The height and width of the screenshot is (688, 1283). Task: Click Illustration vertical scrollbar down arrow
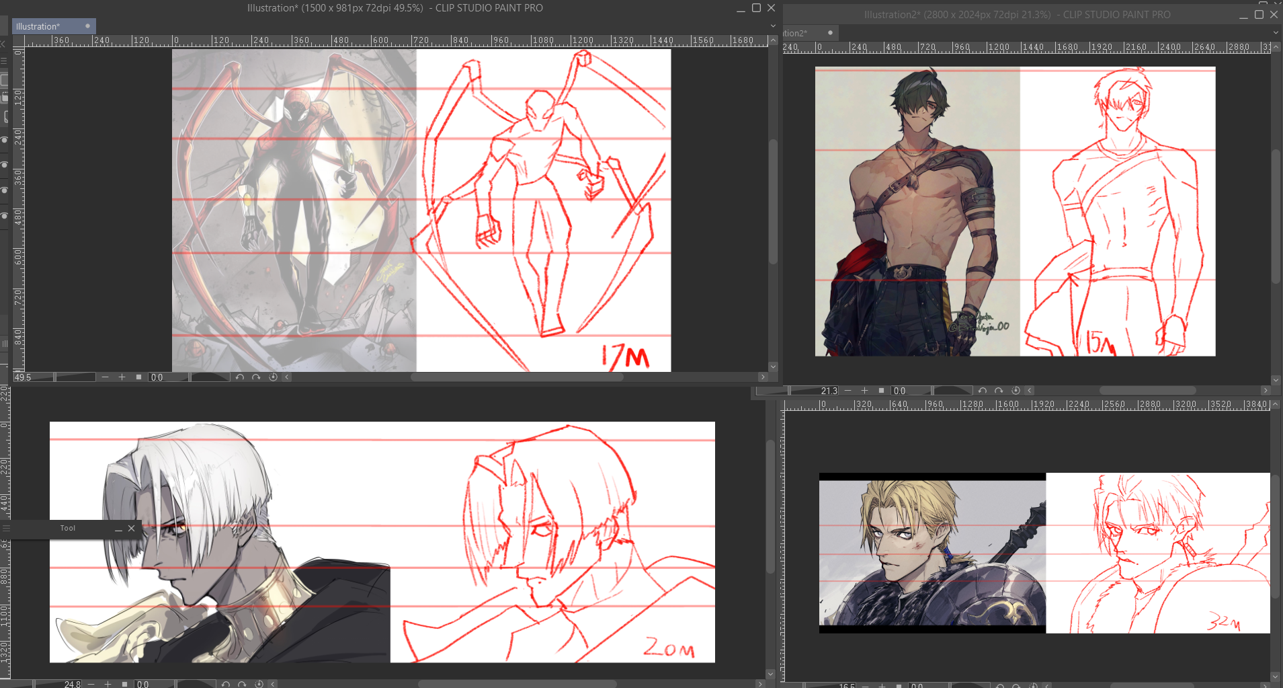coord(773,367)
